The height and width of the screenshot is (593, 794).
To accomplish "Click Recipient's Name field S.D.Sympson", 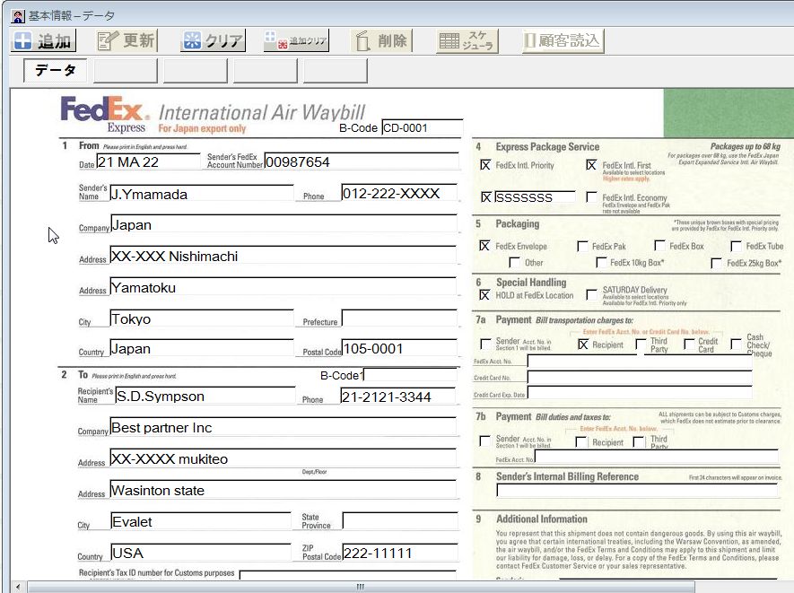I will [205, 396].
